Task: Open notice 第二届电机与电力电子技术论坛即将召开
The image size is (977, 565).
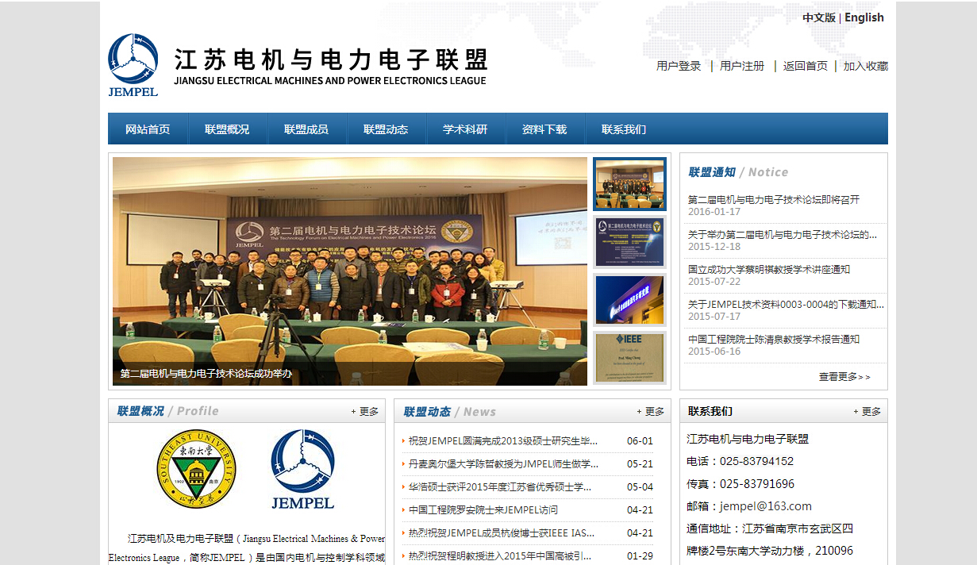Action: click(x=774, y=200)
